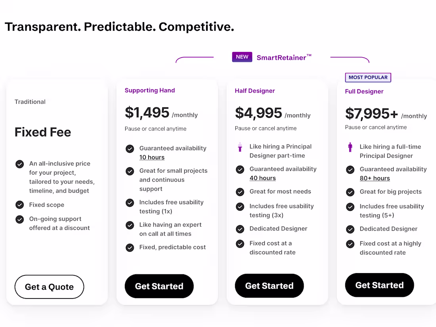436x327 pixels.
Task: Click the checkmark next to Great for big projects
Action: [350, 192]
